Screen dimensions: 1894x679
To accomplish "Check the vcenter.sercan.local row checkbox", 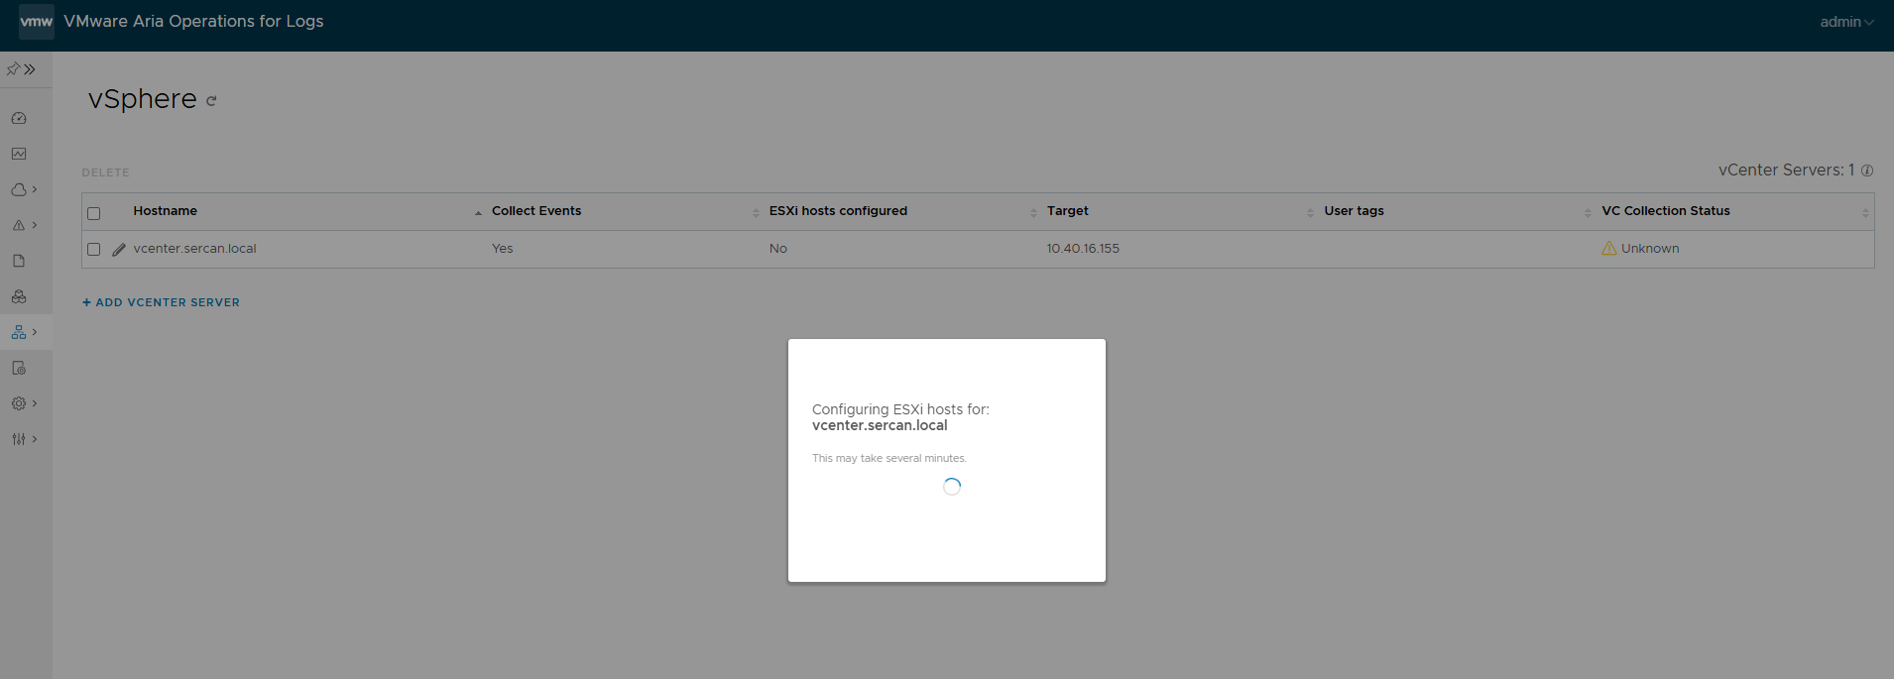I will click(x=94, y=250).
